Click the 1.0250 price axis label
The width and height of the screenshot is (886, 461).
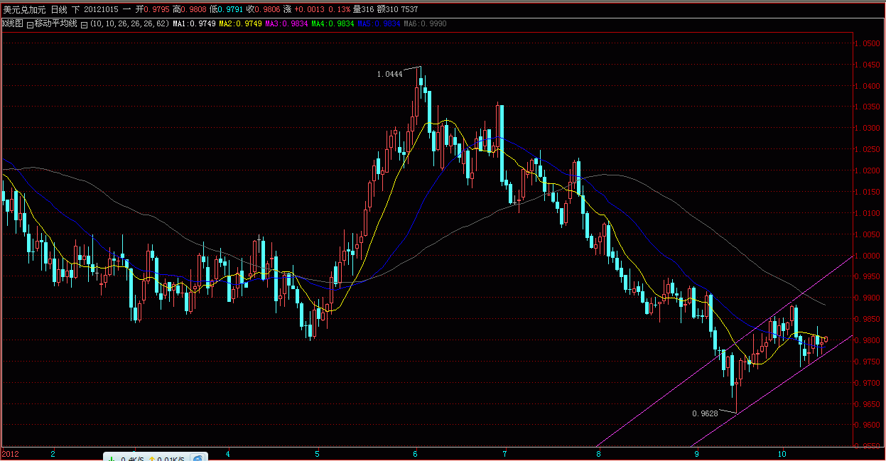868,150
